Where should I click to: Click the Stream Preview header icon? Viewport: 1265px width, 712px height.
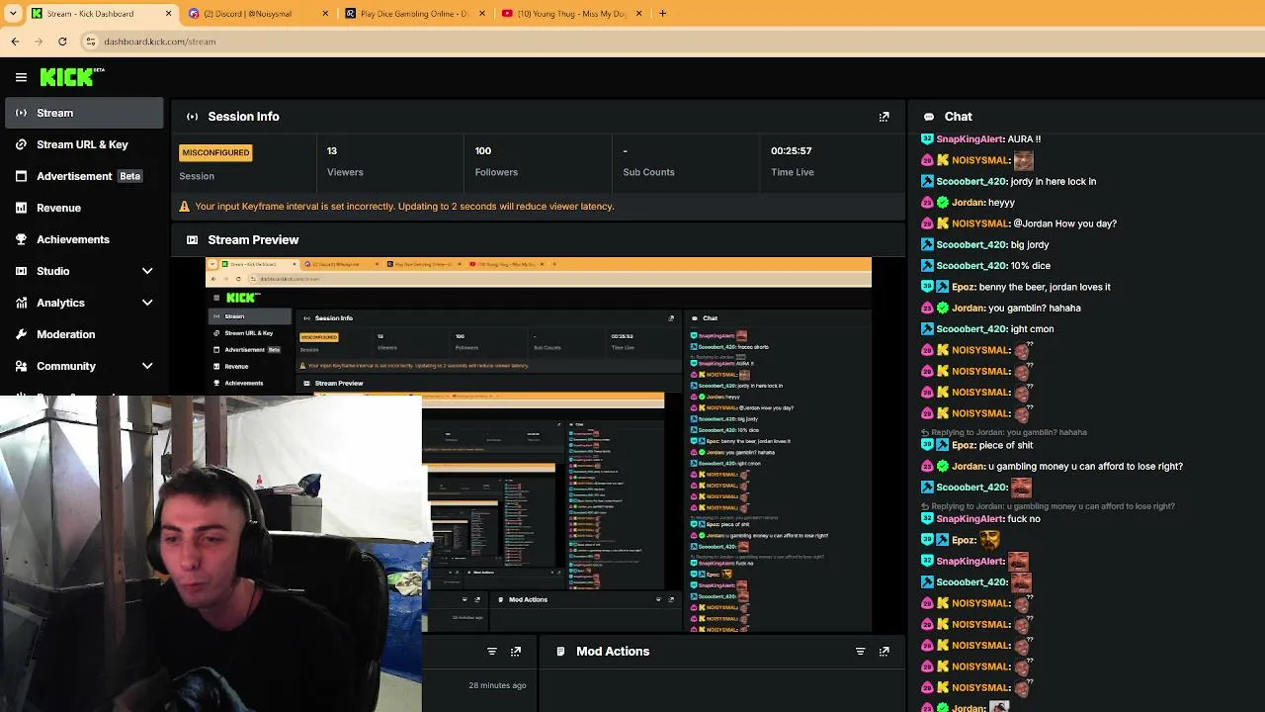pos(192,240)
